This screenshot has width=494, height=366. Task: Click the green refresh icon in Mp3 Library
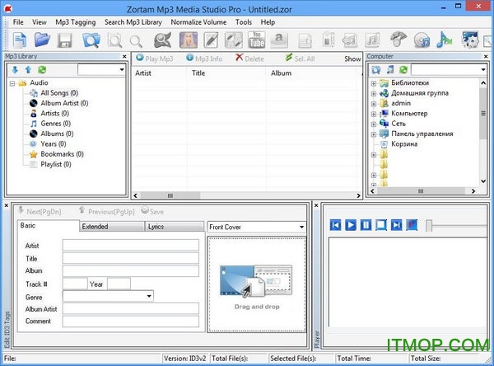tap(42, 70)
